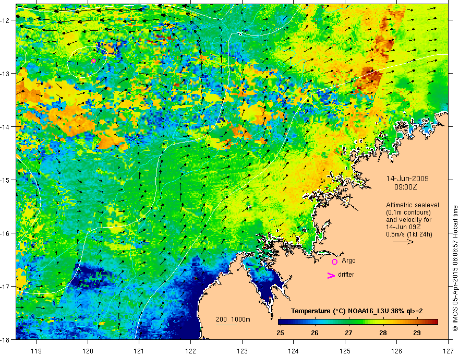Click longitude axis label 127
The height and width of the screenshot is (355, 459).
click(x=448, y=351)
